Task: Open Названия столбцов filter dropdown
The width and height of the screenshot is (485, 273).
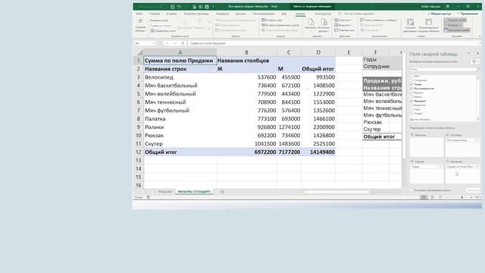Action: click(274, 62)
